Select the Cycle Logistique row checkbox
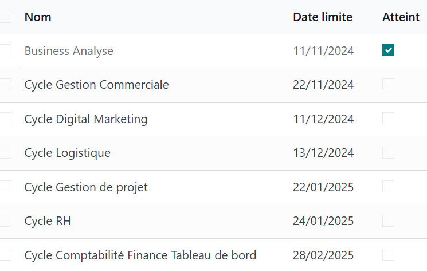This screenshot has width=427, height=272. (x=5, y=152)
